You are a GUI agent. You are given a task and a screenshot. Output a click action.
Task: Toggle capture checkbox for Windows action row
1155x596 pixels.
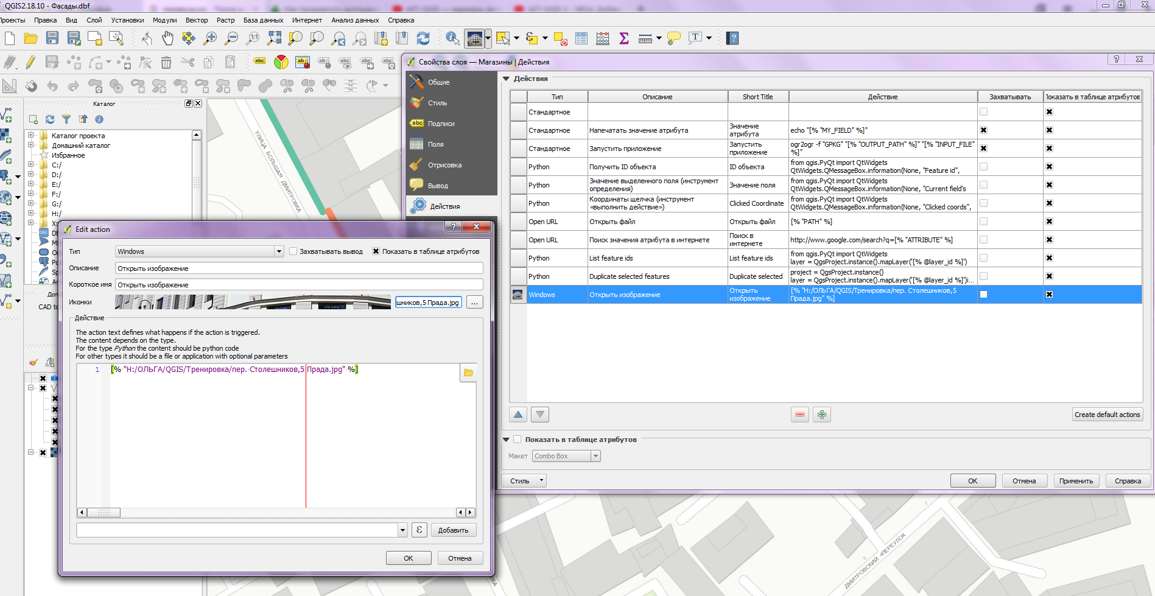pyautogui.click(x=983, y=295)
